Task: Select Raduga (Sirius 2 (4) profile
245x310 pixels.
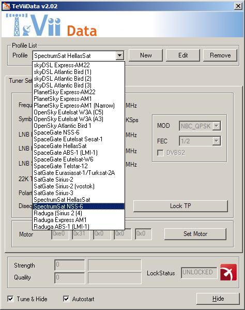Action: [x=79, y=213]
